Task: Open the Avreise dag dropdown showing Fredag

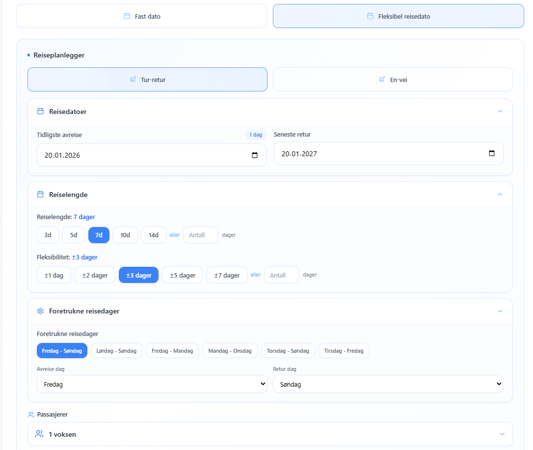Action: click(x=152, y=384)
